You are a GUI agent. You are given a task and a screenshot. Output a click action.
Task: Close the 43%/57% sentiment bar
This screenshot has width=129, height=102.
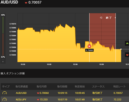pyautogui.click(x=3, y=61)
